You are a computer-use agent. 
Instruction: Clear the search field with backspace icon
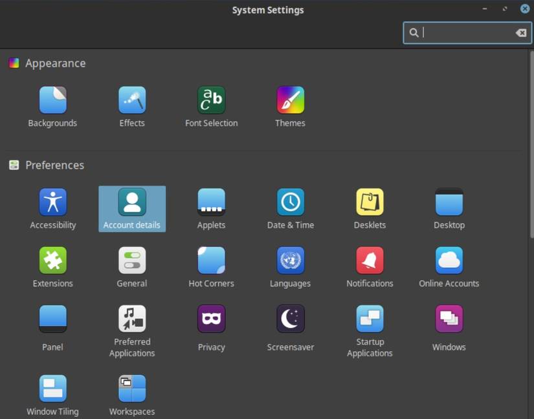click(521, 32)
